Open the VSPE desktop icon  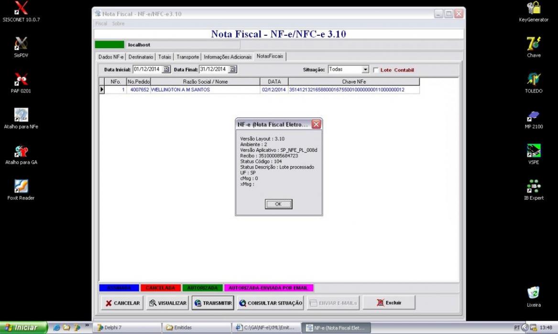click(x=534, y=155)
